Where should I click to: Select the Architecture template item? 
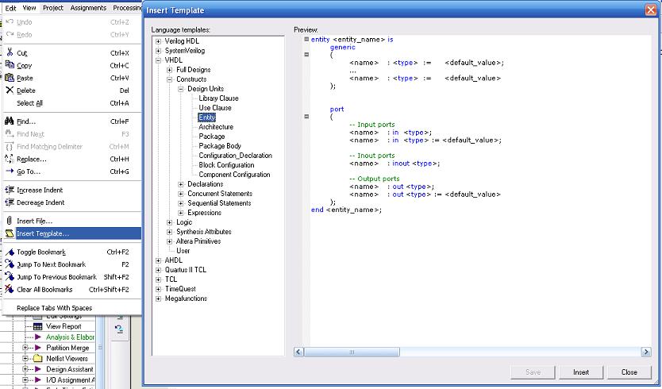tap(216, 127)
